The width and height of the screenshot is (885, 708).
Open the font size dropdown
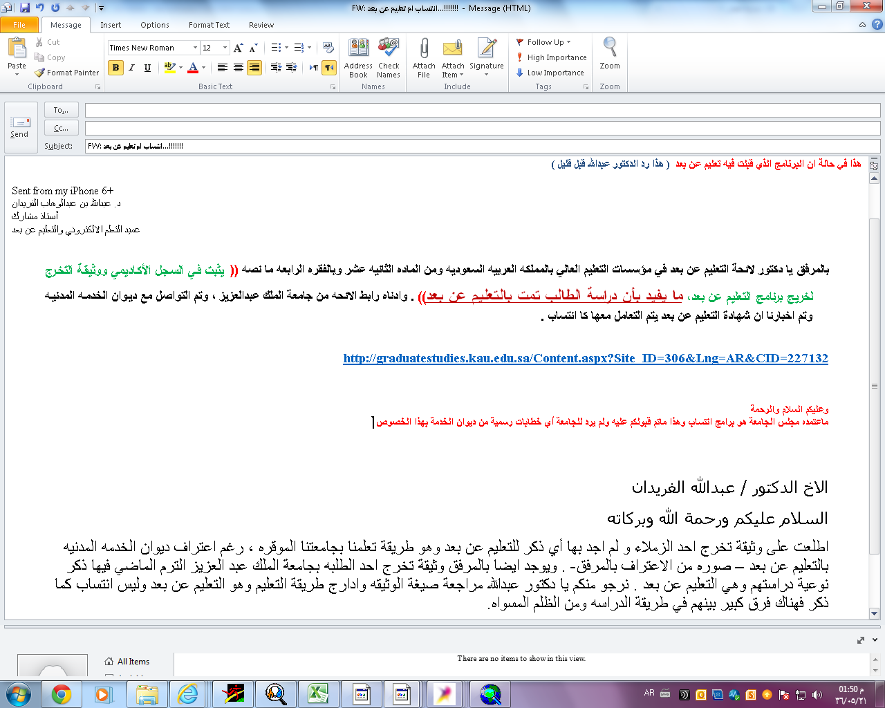coord(225,48)
